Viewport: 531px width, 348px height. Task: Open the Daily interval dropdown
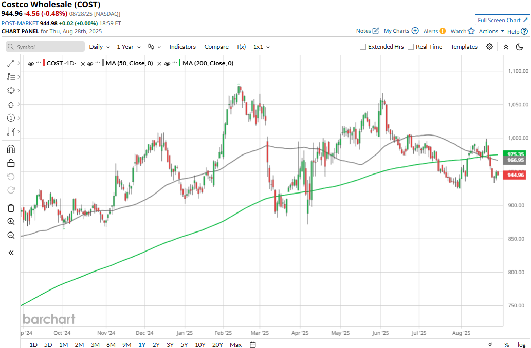[x=99, y=47]
